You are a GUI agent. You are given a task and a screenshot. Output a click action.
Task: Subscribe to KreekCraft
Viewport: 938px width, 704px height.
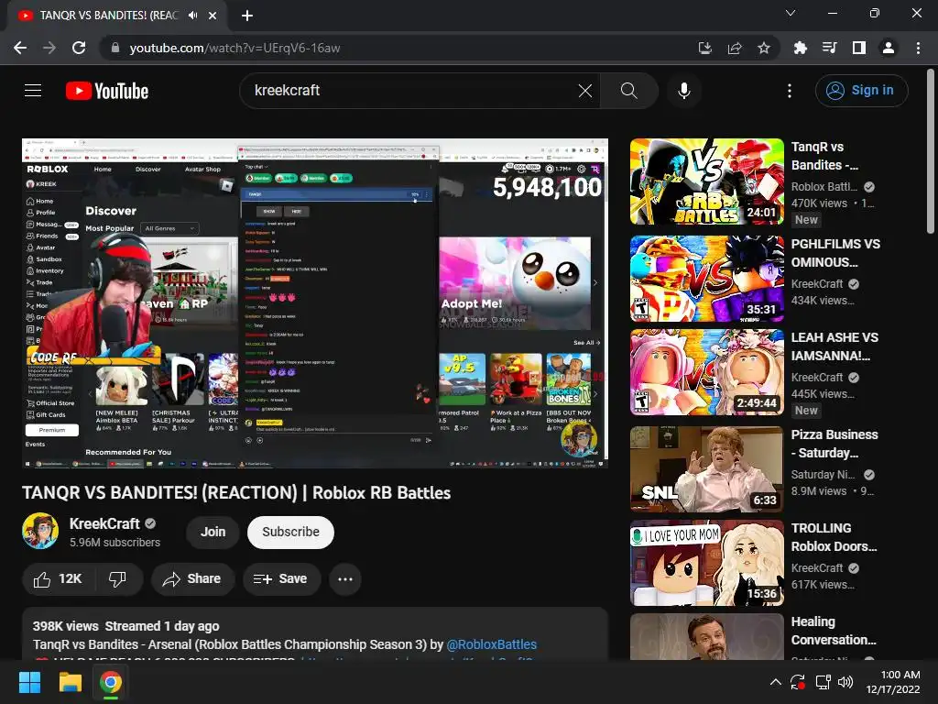[x=290, y=532]
